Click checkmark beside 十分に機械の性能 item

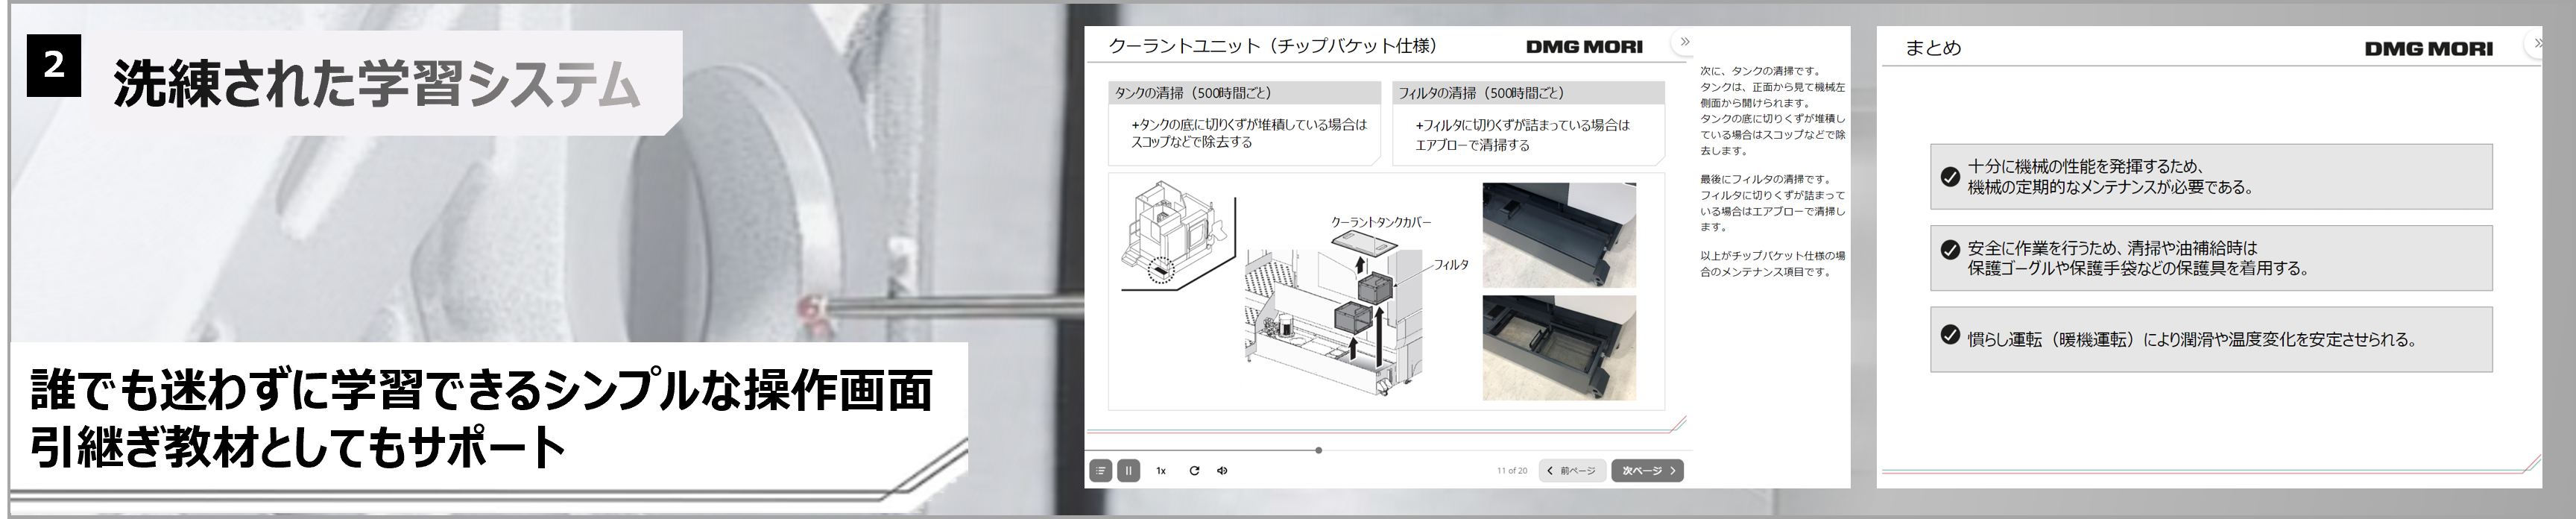click(1949, 177)
